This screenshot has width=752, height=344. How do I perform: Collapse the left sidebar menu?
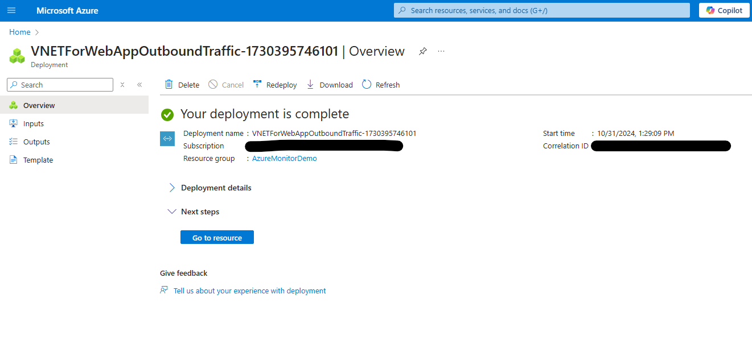[139, 85]
